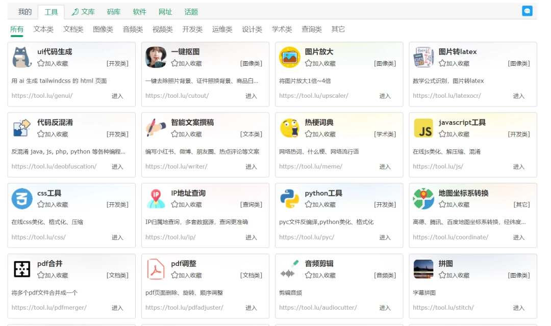
Task: Filter tools by 查询类
Action: (312, 30)
